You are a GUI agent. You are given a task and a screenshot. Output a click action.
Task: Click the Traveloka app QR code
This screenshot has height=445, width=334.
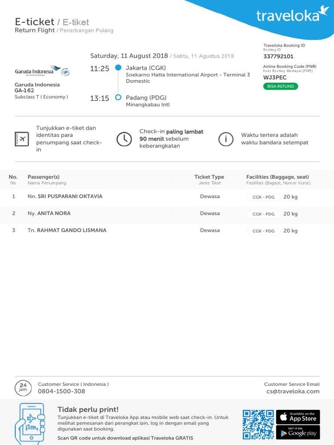tap(258, 425)
